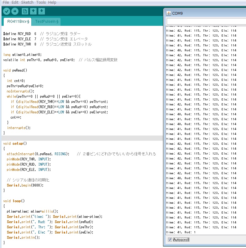
Task: Open the Edit menu
Action: click(x=15, y=2)
